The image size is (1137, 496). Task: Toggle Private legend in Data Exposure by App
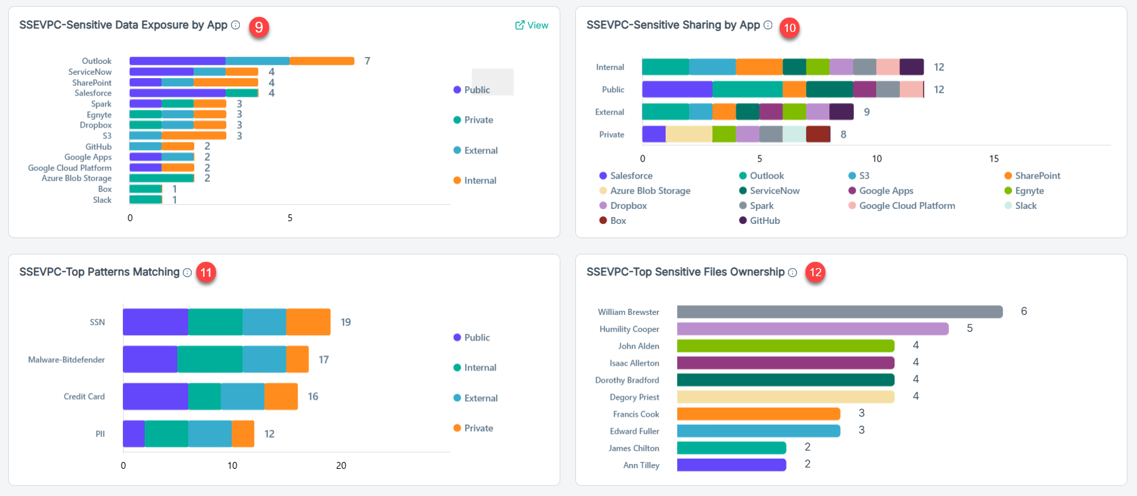[473, 120]
